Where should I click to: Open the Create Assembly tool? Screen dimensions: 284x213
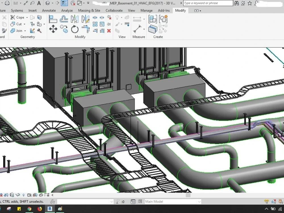(x=153, y=19)
